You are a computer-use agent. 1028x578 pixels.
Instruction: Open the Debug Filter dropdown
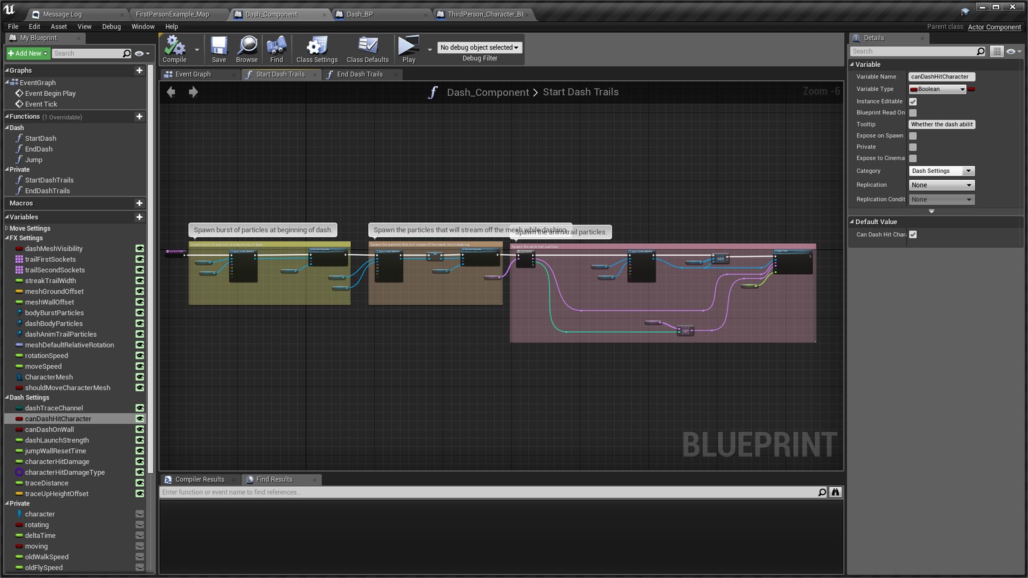479,47
